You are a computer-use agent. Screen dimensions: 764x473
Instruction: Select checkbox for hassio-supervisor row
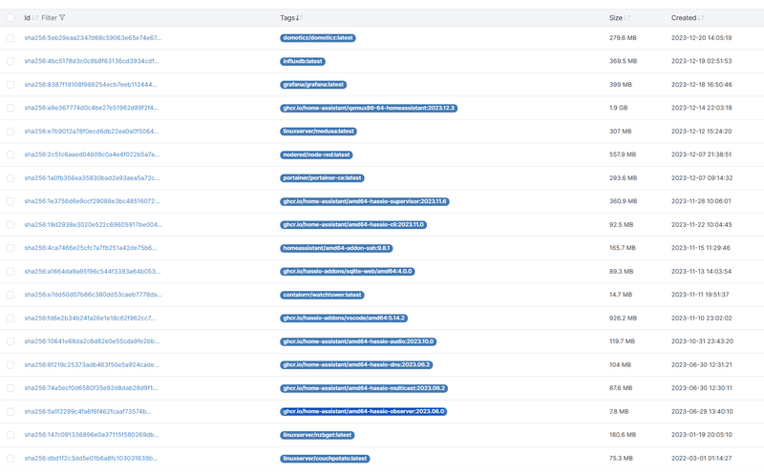11,201
